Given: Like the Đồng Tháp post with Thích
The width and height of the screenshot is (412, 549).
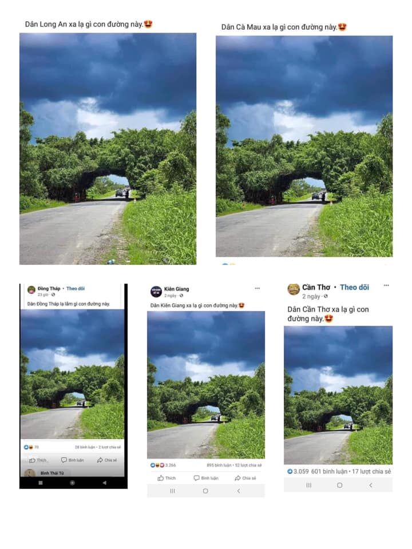Looking at the screenshot, I should tap(38, 460).
